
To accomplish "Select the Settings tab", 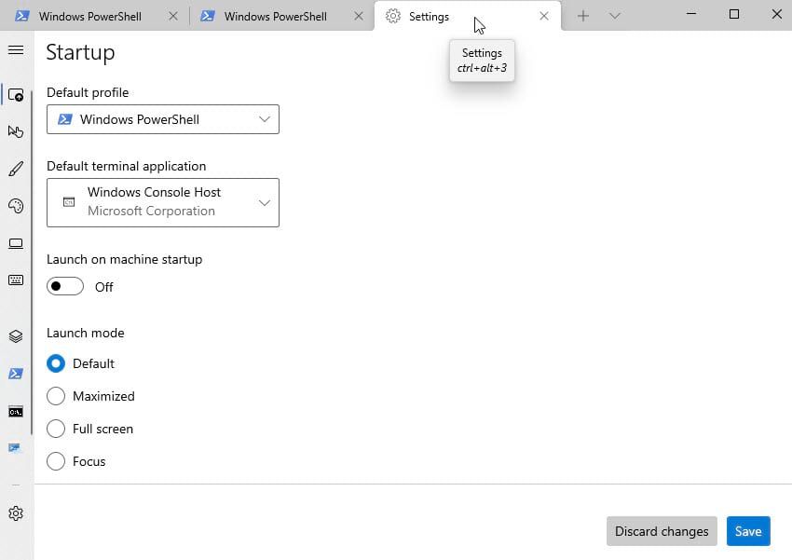I will tap(428, 16).
